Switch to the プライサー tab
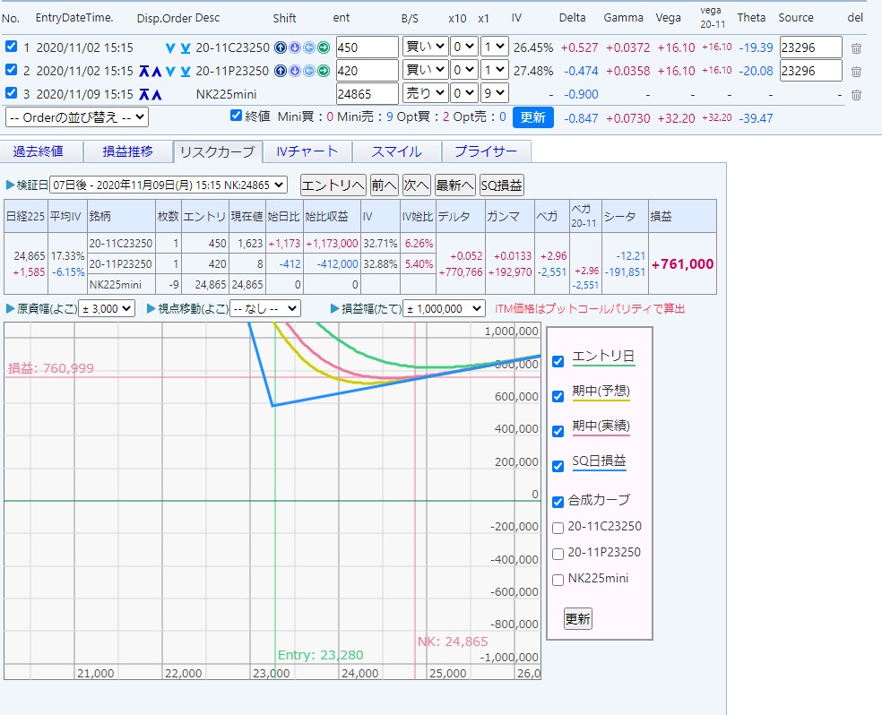The height and width of the screenshot is (715, 882). (486, 151)
